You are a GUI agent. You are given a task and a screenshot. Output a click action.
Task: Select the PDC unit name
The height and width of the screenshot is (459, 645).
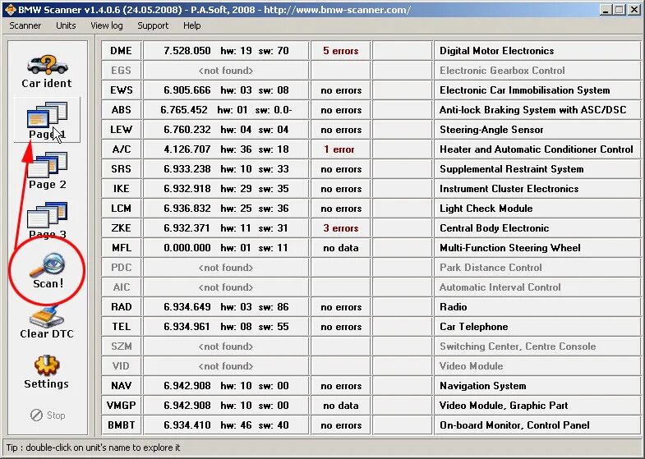122,268
